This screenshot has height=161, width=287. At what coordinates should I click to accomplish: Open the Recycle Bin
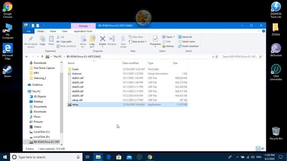[276, 133]
